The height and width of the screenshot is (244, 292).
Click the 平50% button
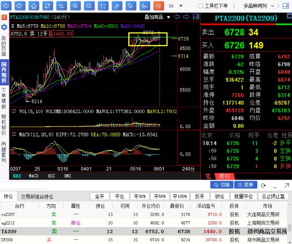pos(160,197)
